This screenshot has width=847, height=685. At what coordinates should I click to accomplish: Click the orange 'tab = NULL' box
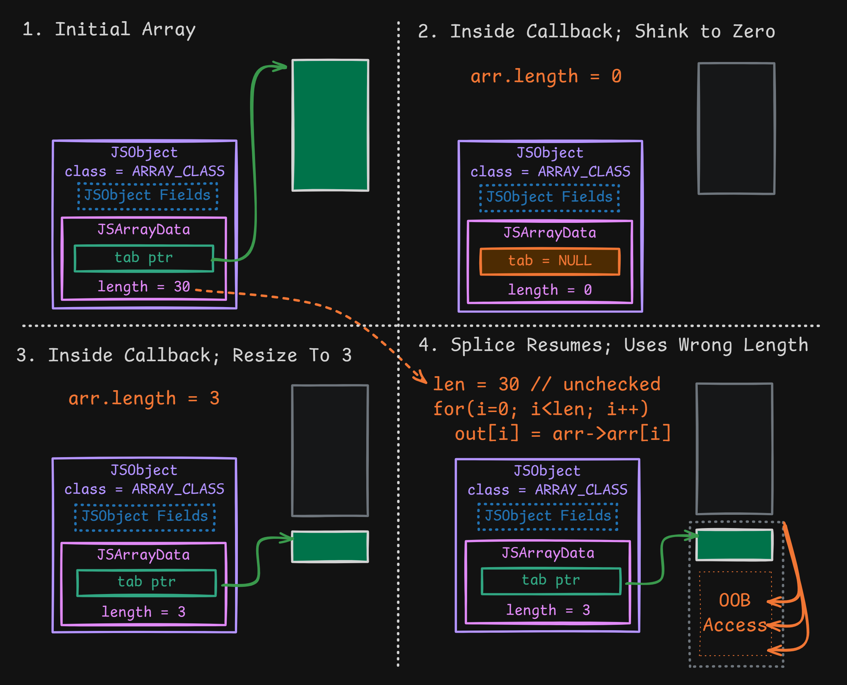click(x=550, y=261)
